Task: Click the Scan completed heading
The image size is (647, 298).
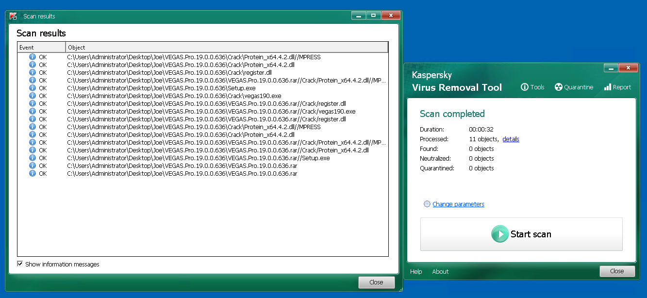Action: point(452,114)
